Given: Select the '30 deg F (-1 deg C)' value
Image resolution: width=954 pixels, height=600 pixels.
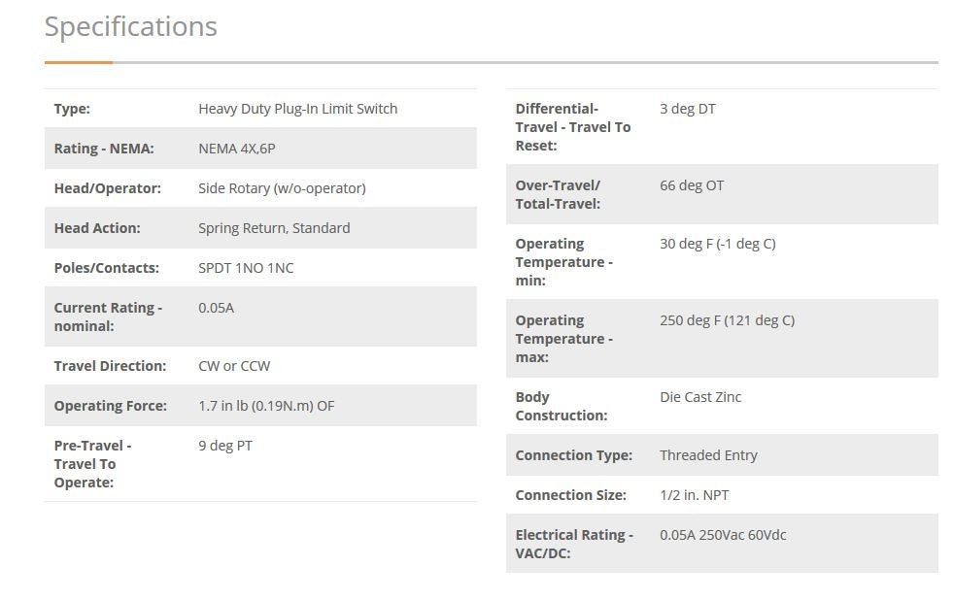Looking at the screenshot, I should [x=717, y=244].
